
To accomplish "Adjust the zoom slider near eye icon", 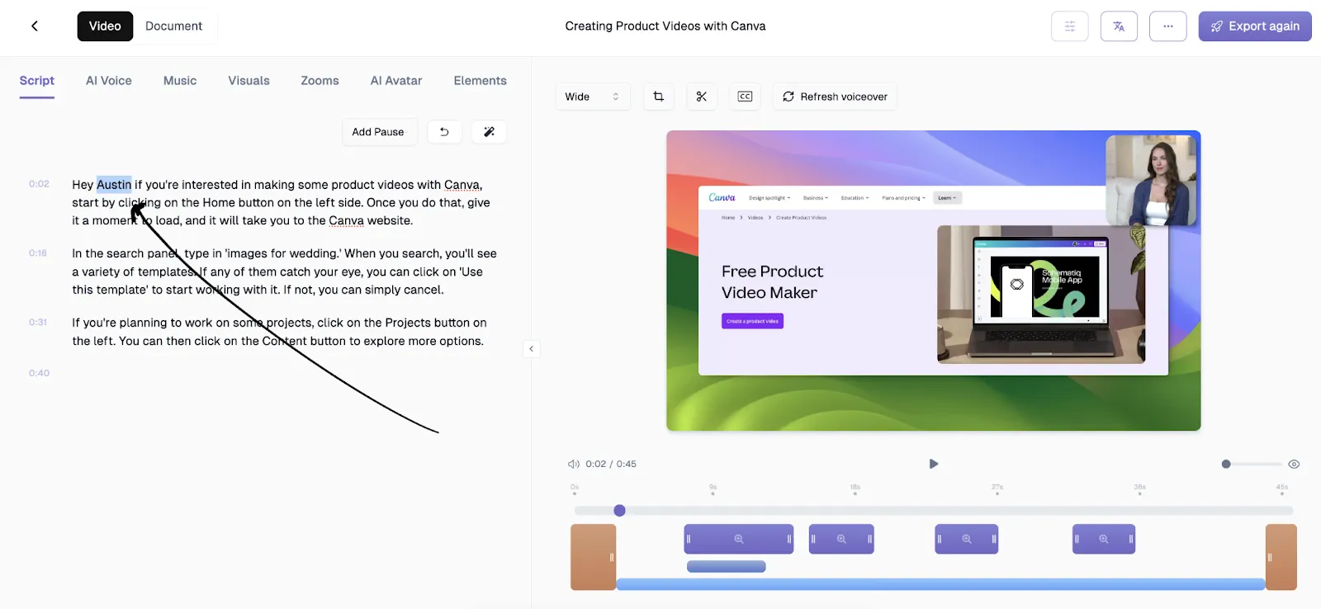I will (1251, 464).
